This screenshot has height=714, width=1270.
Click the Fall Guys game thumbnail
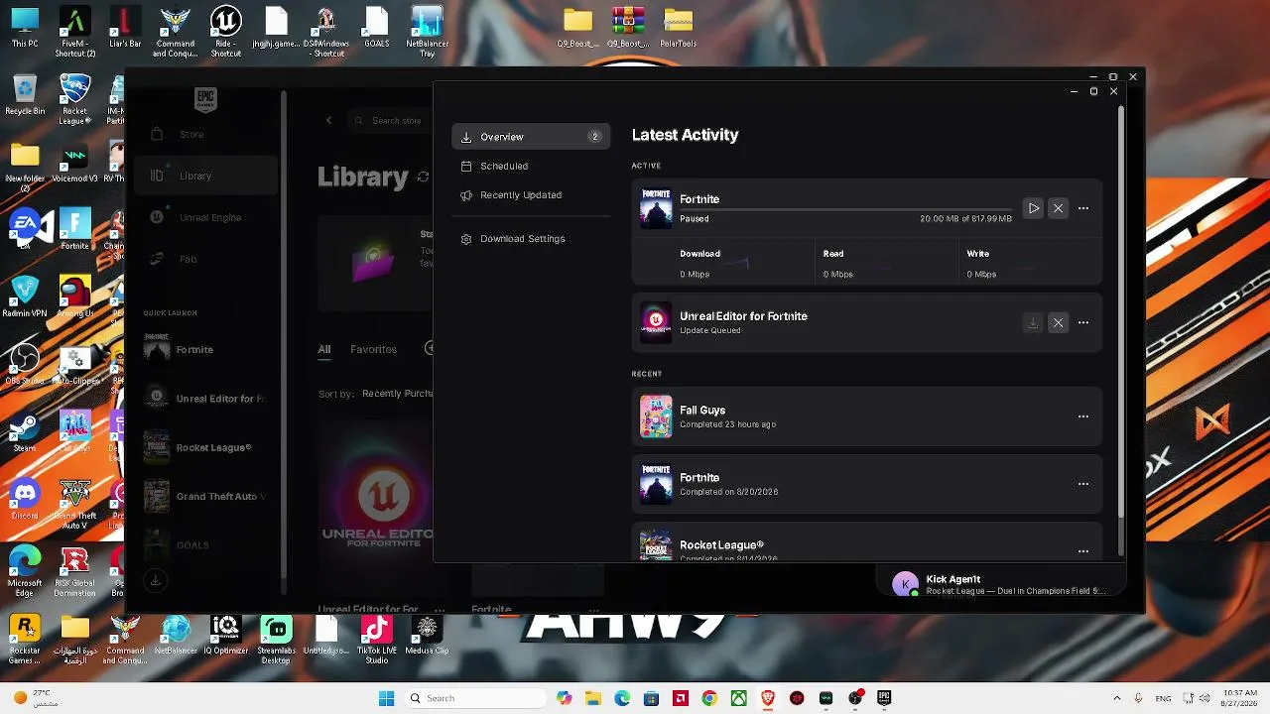pyautogui.click(x=656, y=416)
